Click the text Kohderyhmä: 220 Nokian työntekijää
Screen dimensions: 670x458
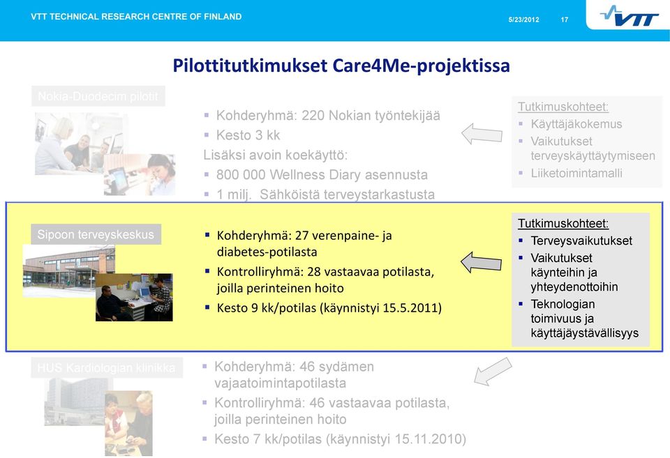328,115
